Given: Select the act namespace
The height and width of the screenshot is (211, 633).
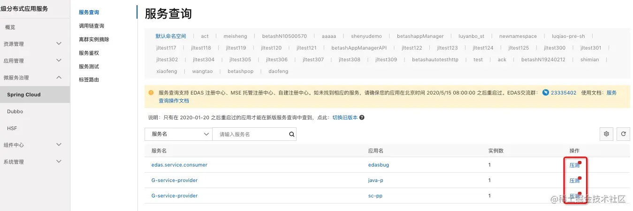Looking at the screenshot, I should pyautogui.click(x=205, y=36).
